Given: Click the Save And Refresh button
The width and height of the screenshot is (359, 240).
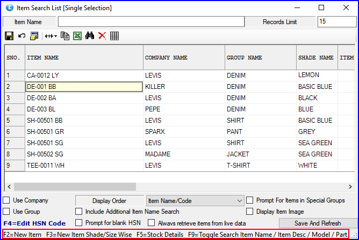Looking at the screenshot, I should click(318, 223).
